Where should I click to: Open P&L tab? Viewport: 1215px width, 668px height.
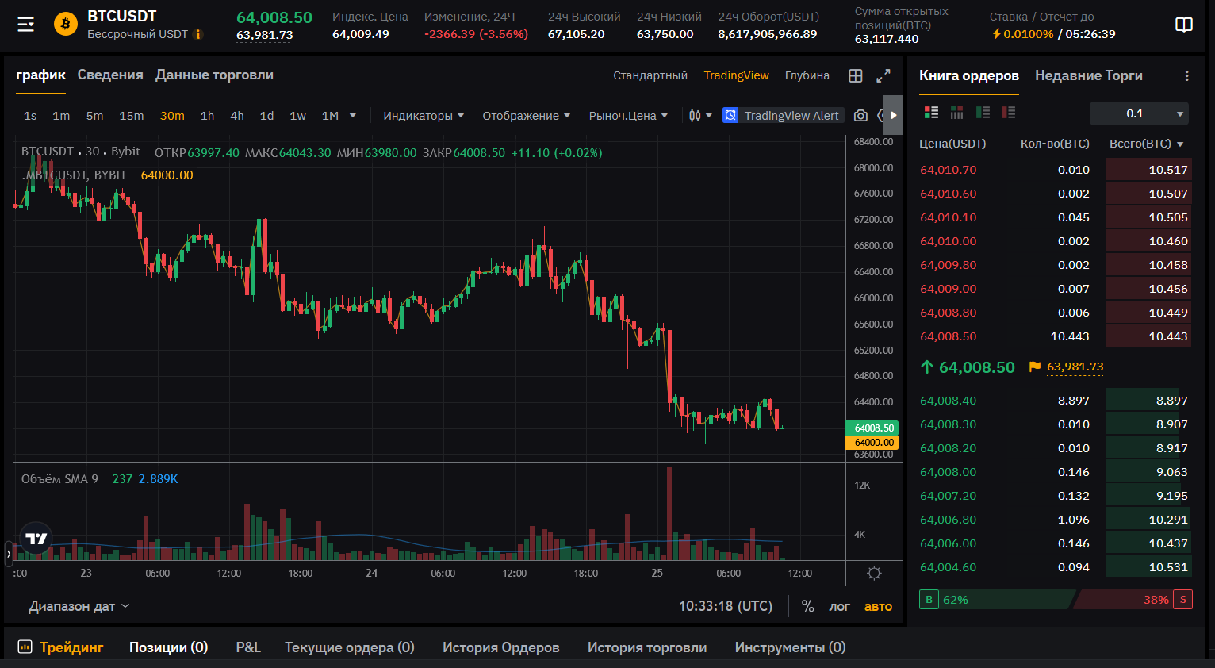(248, 647)
